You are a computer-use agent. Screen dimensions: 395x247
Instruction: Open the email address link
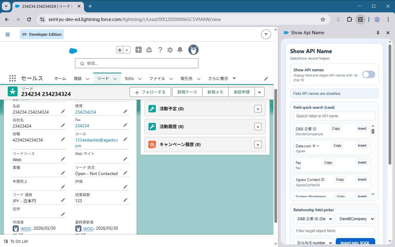click(x=97, y=143)
